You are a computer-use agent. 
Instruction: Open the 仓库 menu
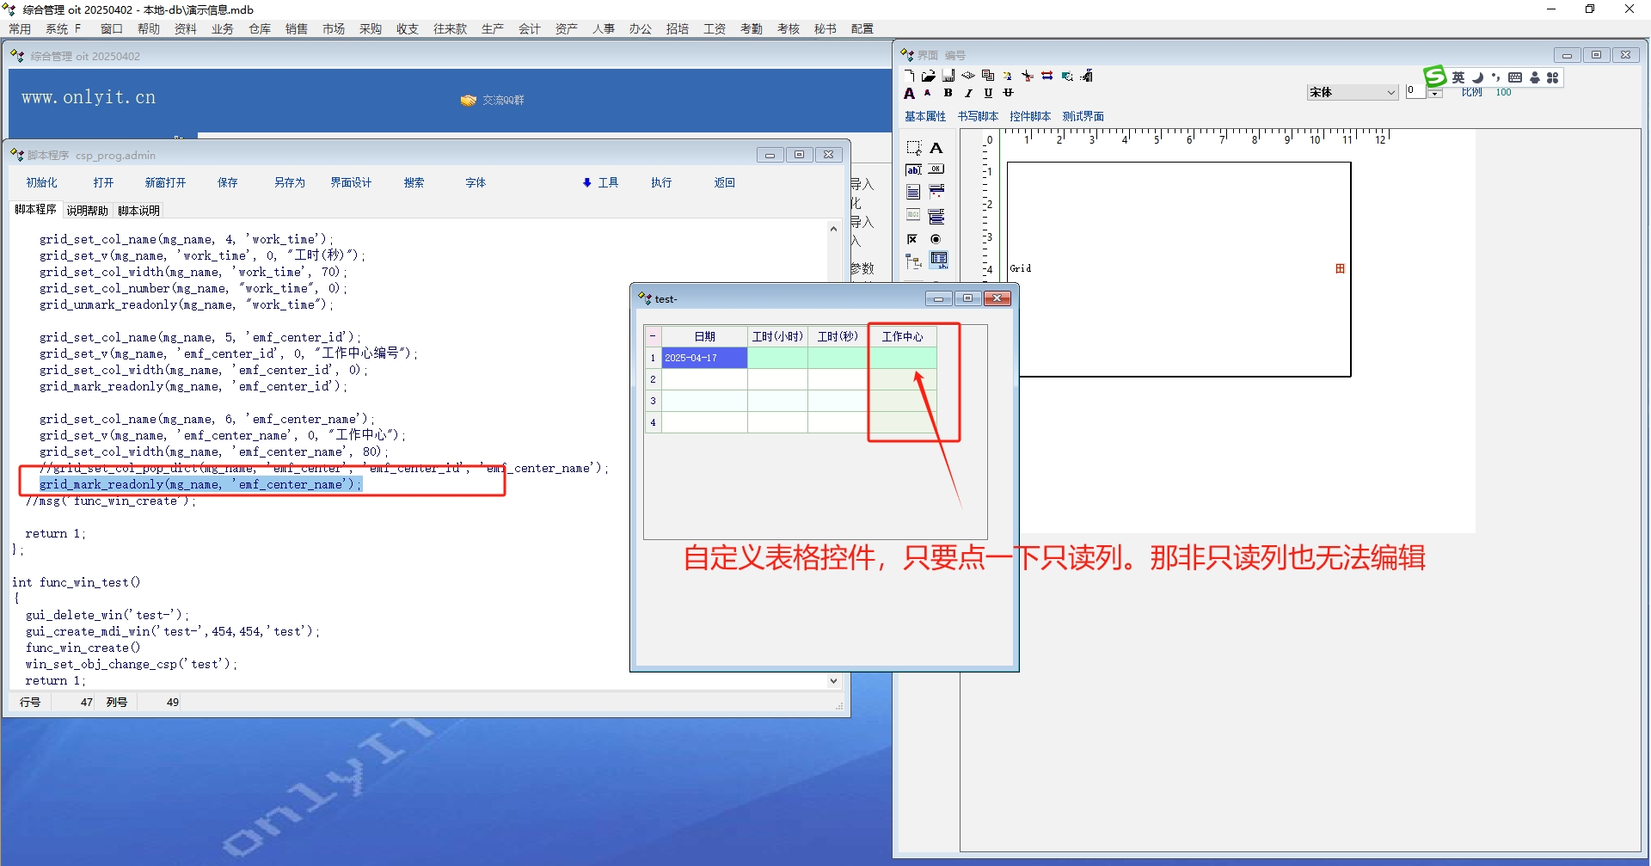point(260,28)
